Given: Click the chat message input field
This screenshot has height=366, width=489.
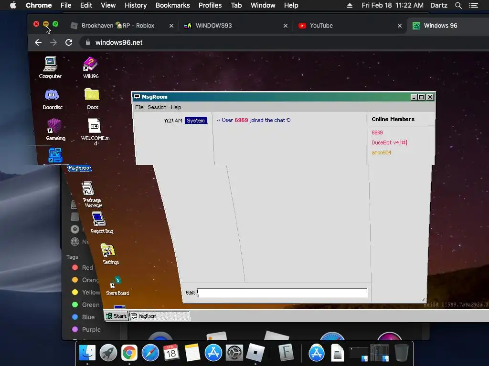Looking at the screenshot, I should click(x=283, y=293).
